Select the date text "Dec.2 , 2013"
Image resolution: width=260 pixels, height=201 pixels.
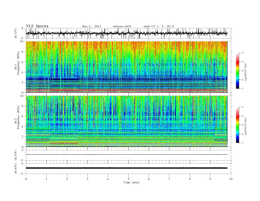pyautogui.click(x=92, y=26)
